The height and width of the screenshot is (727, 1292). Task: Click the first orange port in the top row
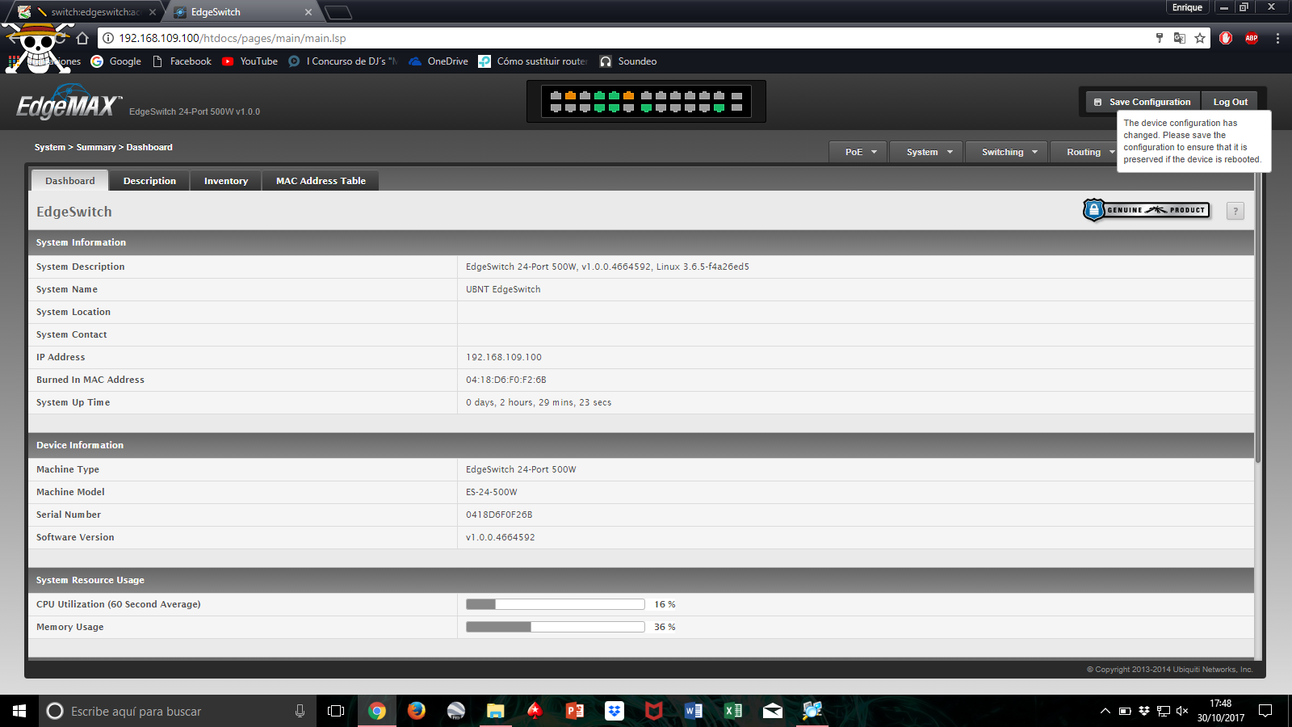click(570, 95)
